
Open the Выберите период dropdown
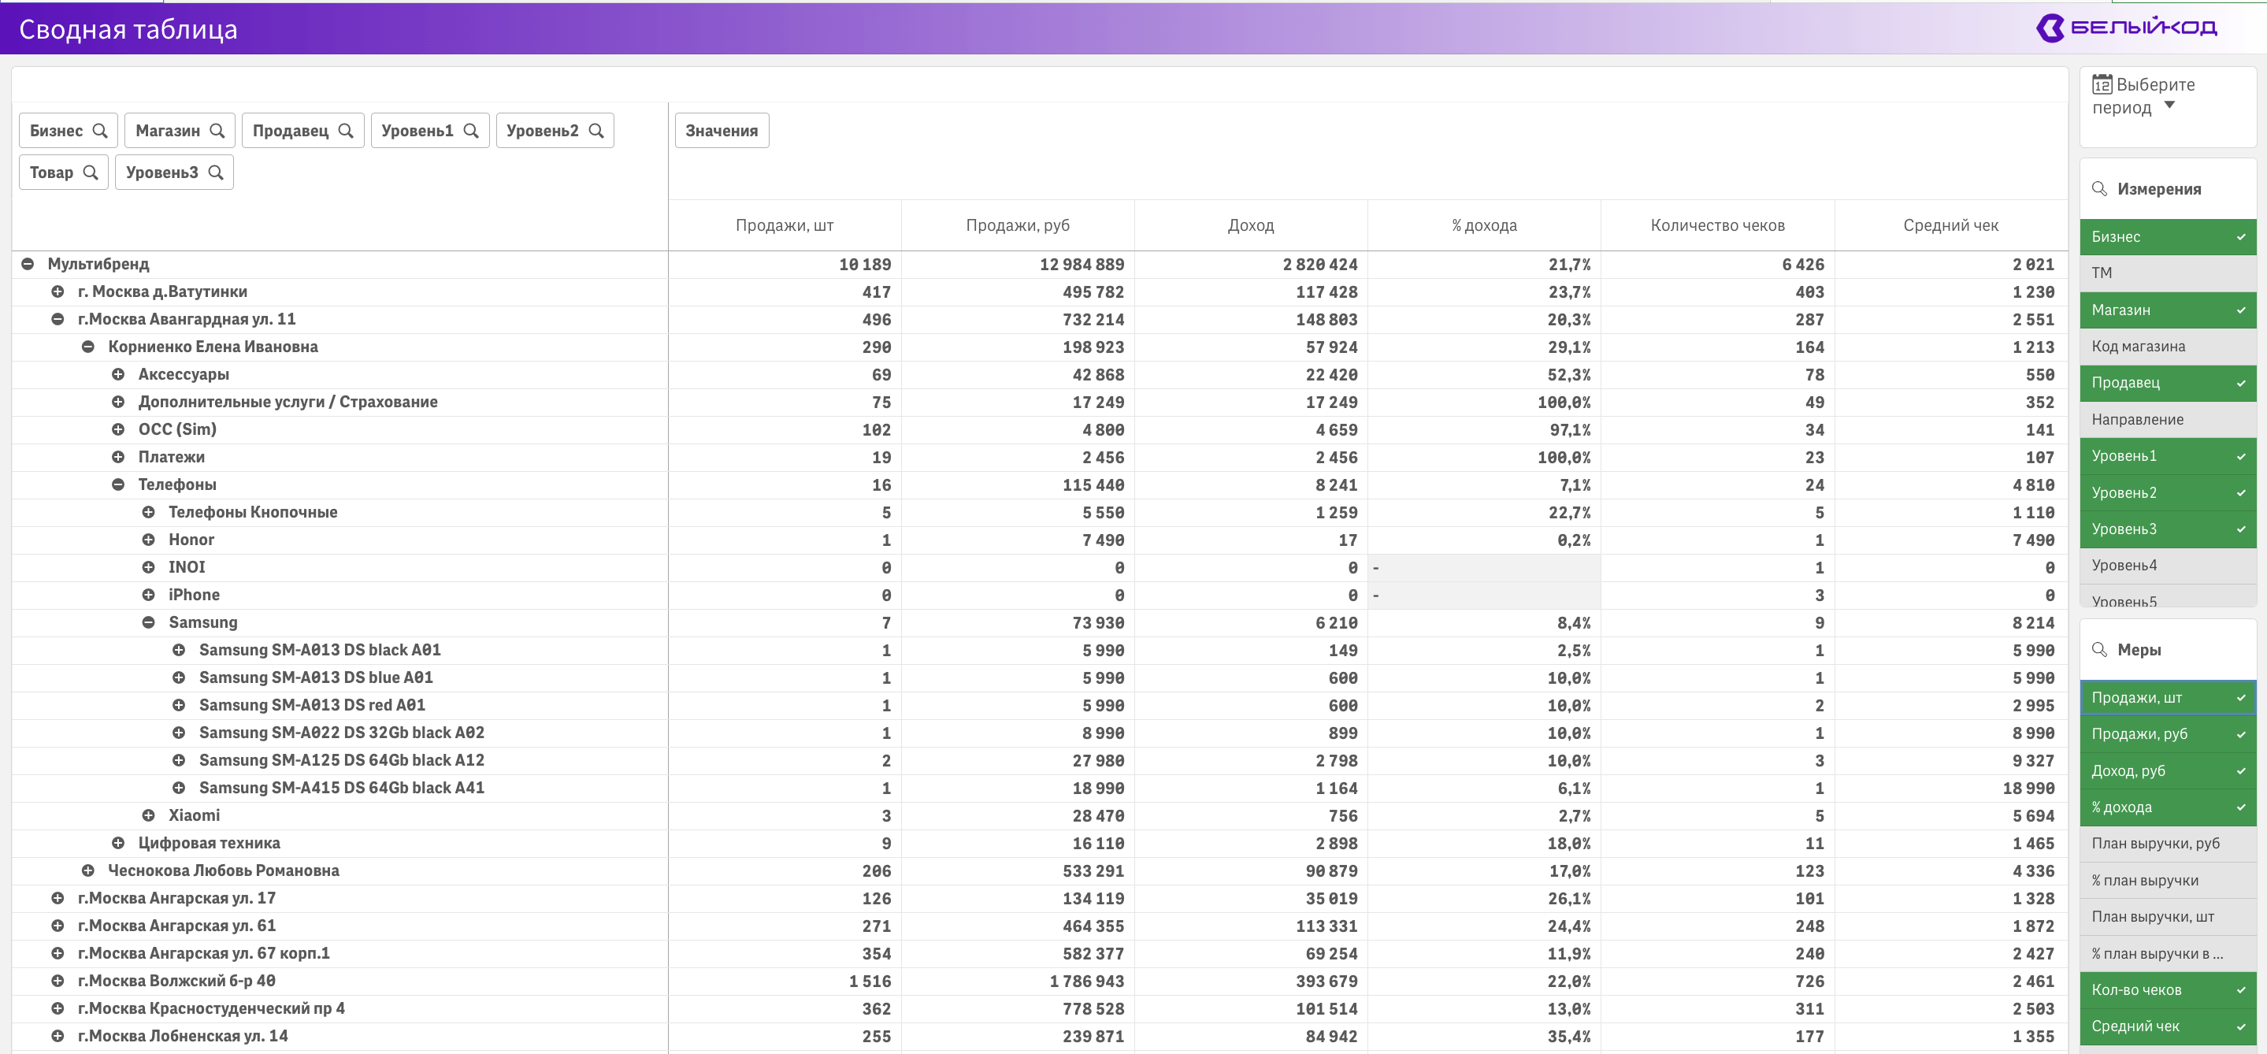[2169, 105]
